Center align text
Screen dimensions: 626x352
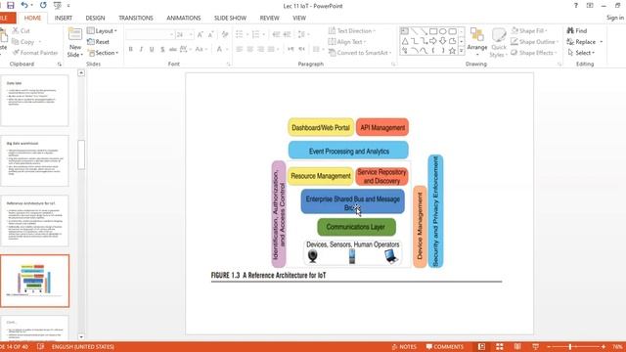pyautogui.click(x=250, y=49)
